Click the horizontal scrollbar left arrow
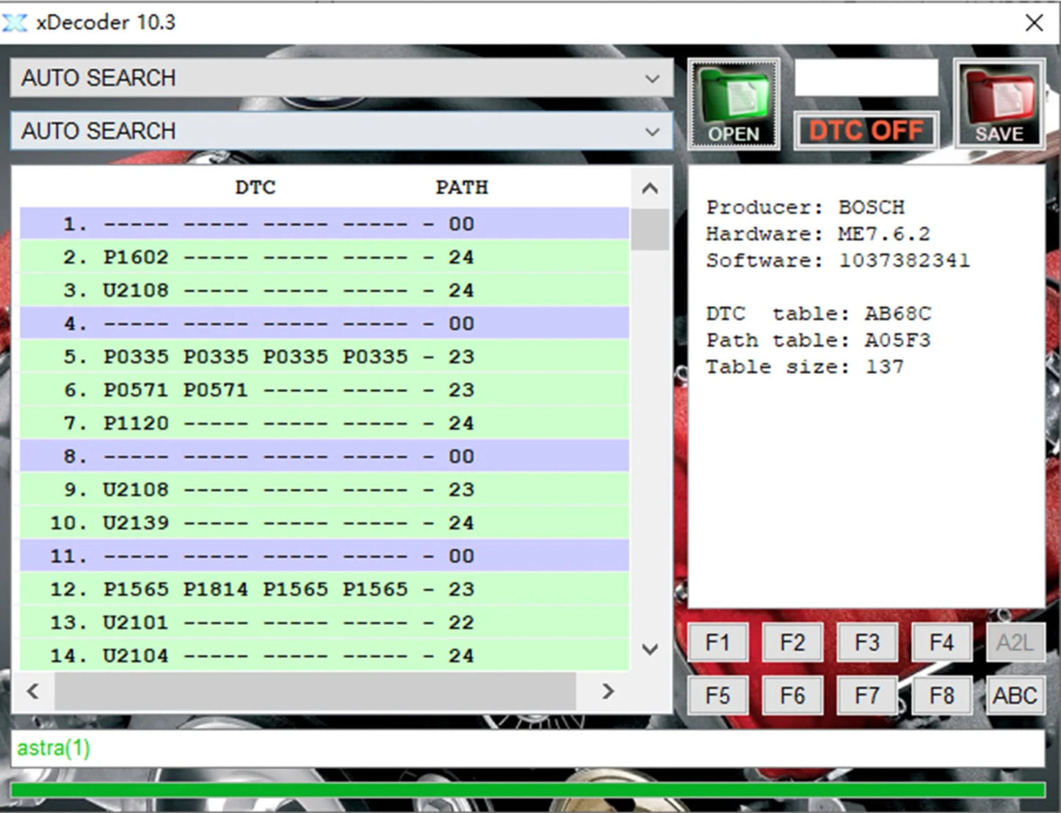The width and height of the screenshot is (1061, 813). pos(33,691)
